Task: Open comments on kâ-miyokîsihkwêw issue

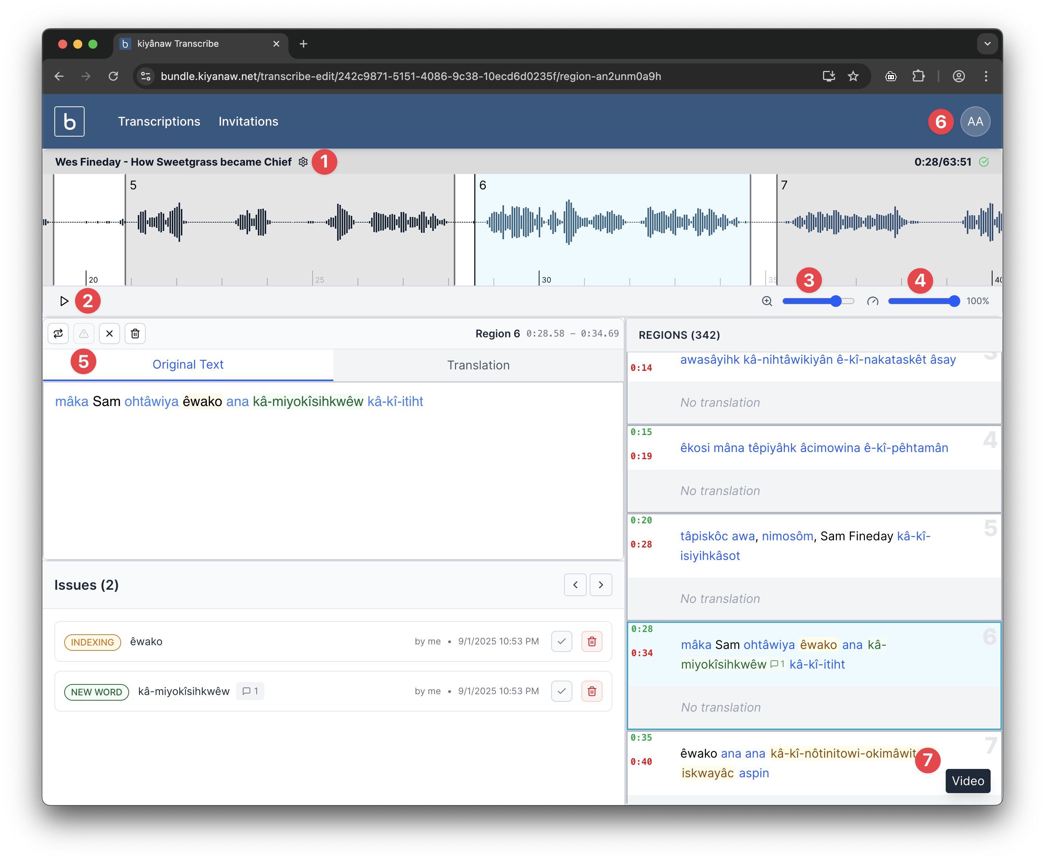Action: pos(250,691)
